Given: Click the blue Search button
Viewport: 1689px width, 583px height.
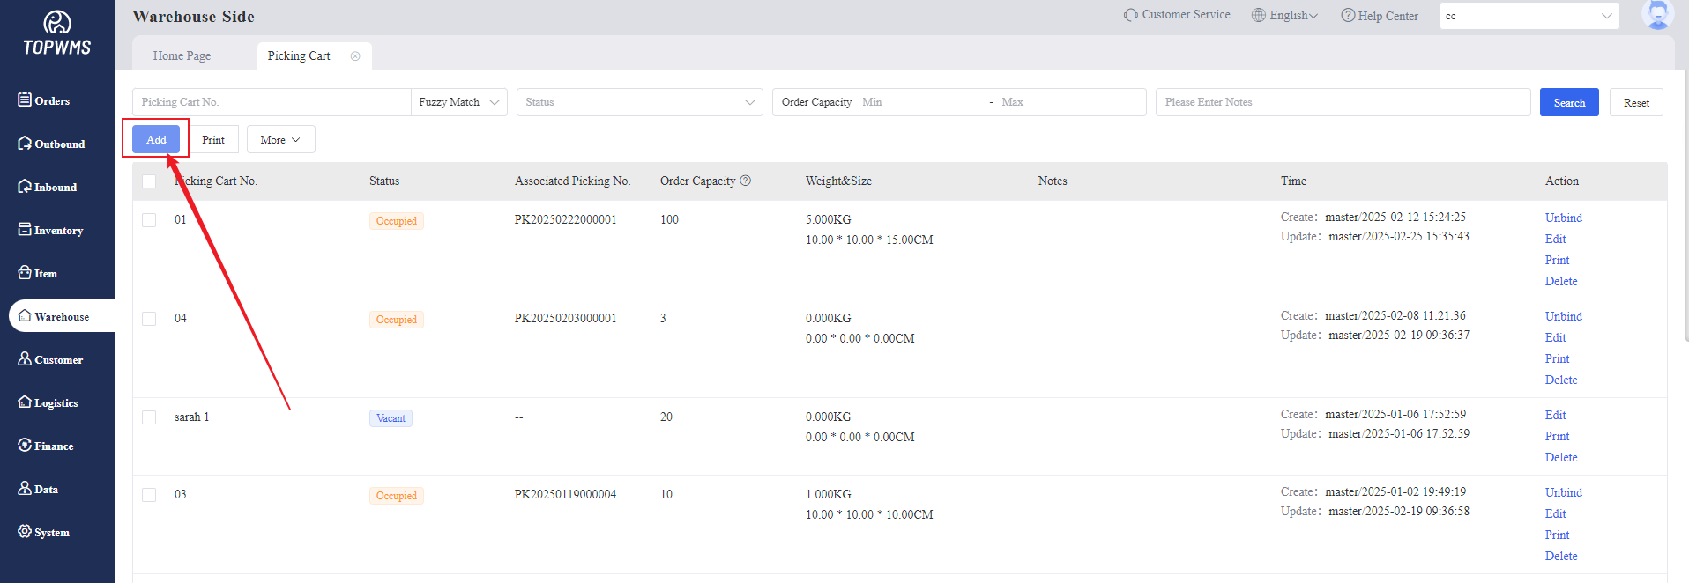Looking at the screenshot, I should [x=1568, y=102].
